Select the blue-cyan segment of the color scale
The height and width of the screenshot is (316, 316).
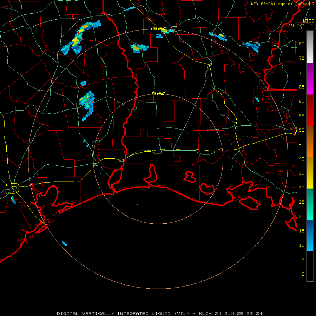point(310,235)
